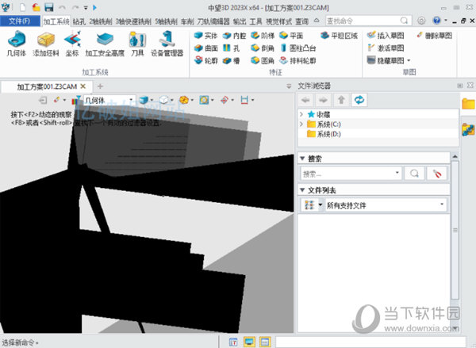The width and height of the screenshot is (476, 348).
Task: Select the 加工方案001.Z3CAM document tab
Action: pyautogui.click(x=47, y=86)
